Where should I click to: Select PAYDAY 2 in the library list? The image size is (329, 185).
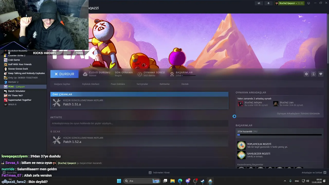[13, 82]
